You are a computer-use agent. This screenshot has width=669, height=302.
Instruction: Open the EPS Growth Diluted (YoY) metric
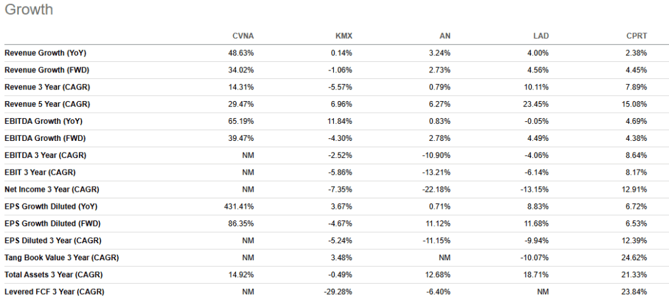pos(52,206)
